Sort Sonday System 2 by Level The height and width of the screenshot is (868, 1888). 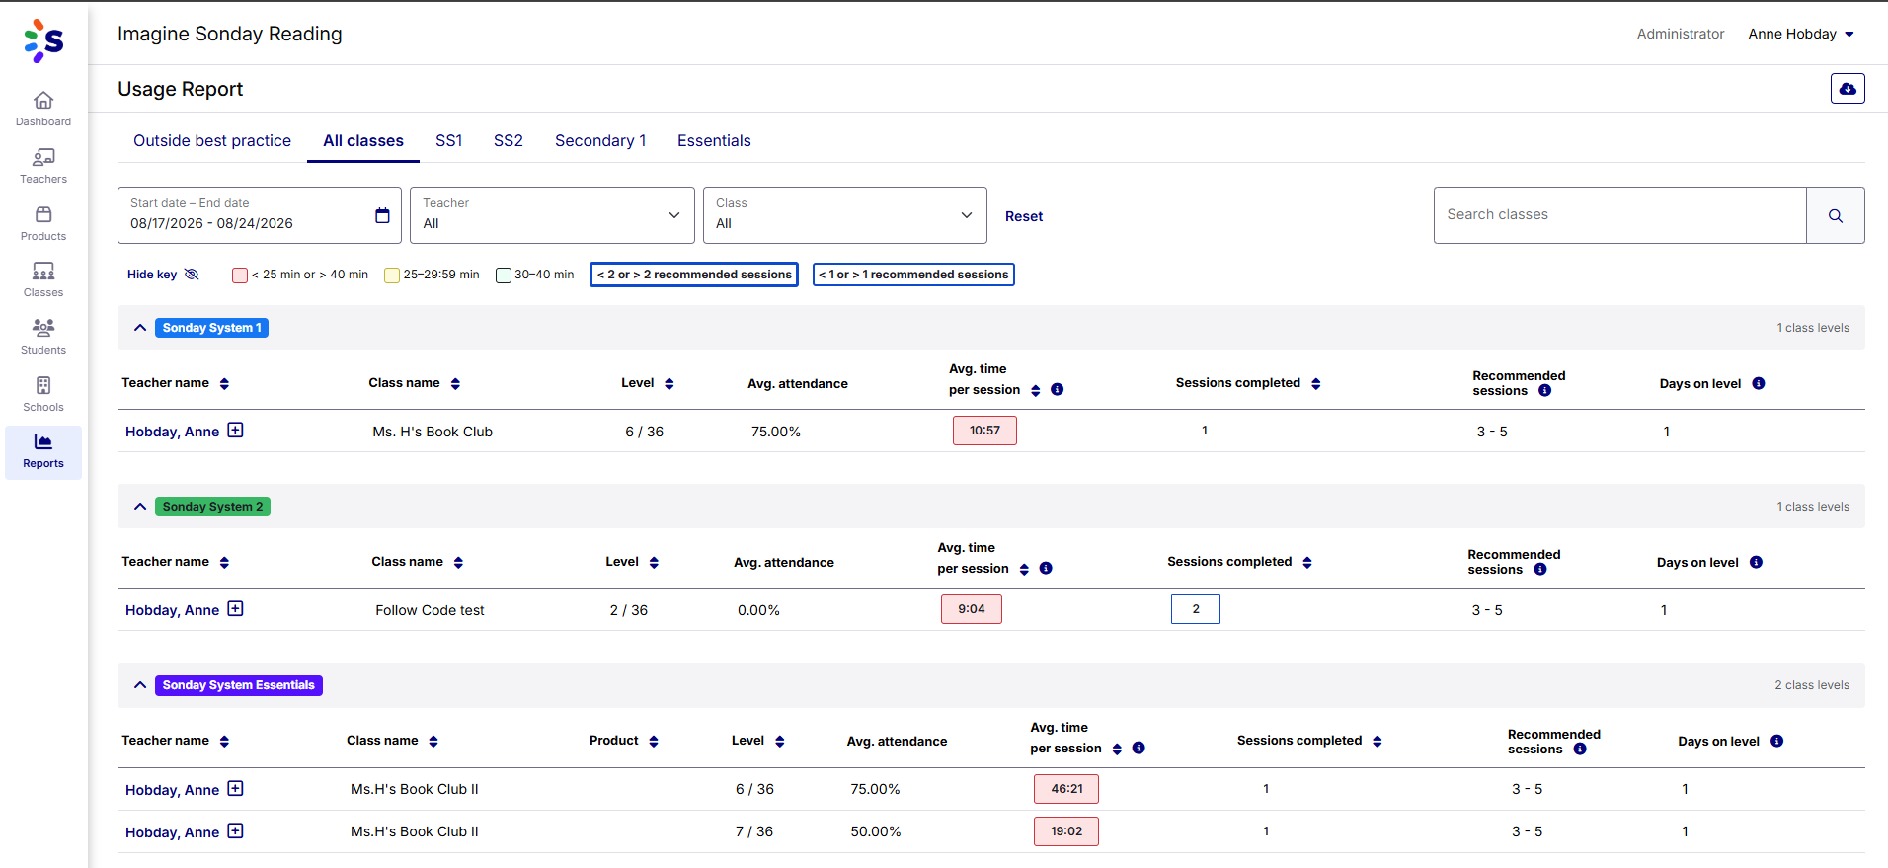point(654,563)
